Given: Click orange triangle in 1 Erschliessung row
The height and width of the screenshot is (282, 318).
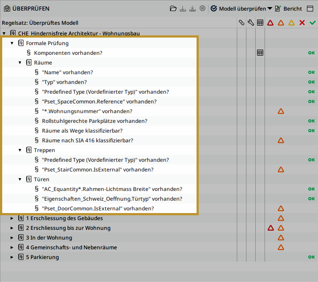Looking at the screenshot, I should click(281, 218).
